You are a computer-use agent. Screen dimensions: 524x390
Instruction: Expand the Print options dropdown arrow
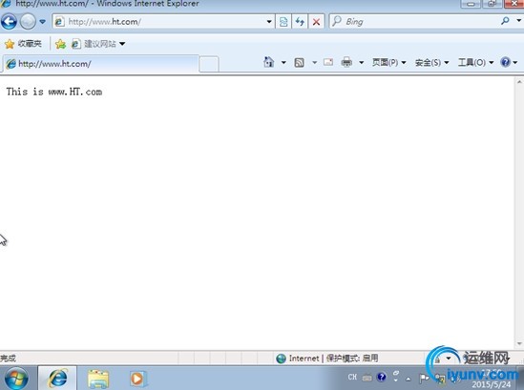tap(361, 62)
